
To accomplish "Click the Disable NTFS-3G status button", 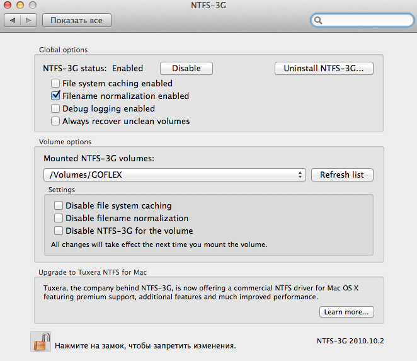I will 186,69.
